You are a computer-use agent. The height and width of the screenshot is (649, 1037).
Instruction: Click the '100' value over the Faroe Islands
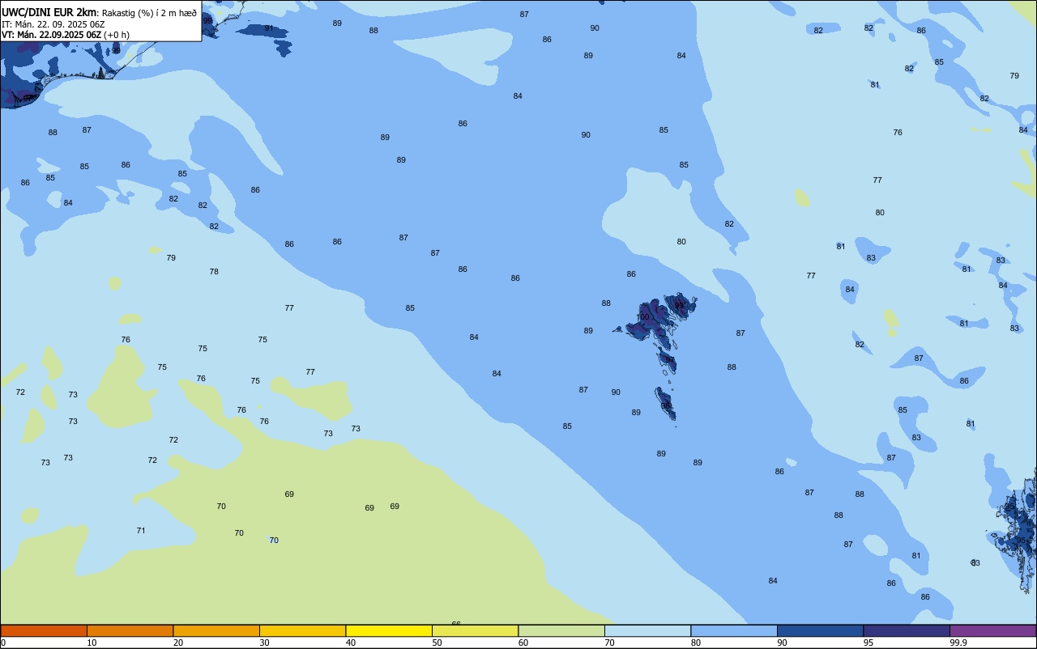(x=642, y=317)
